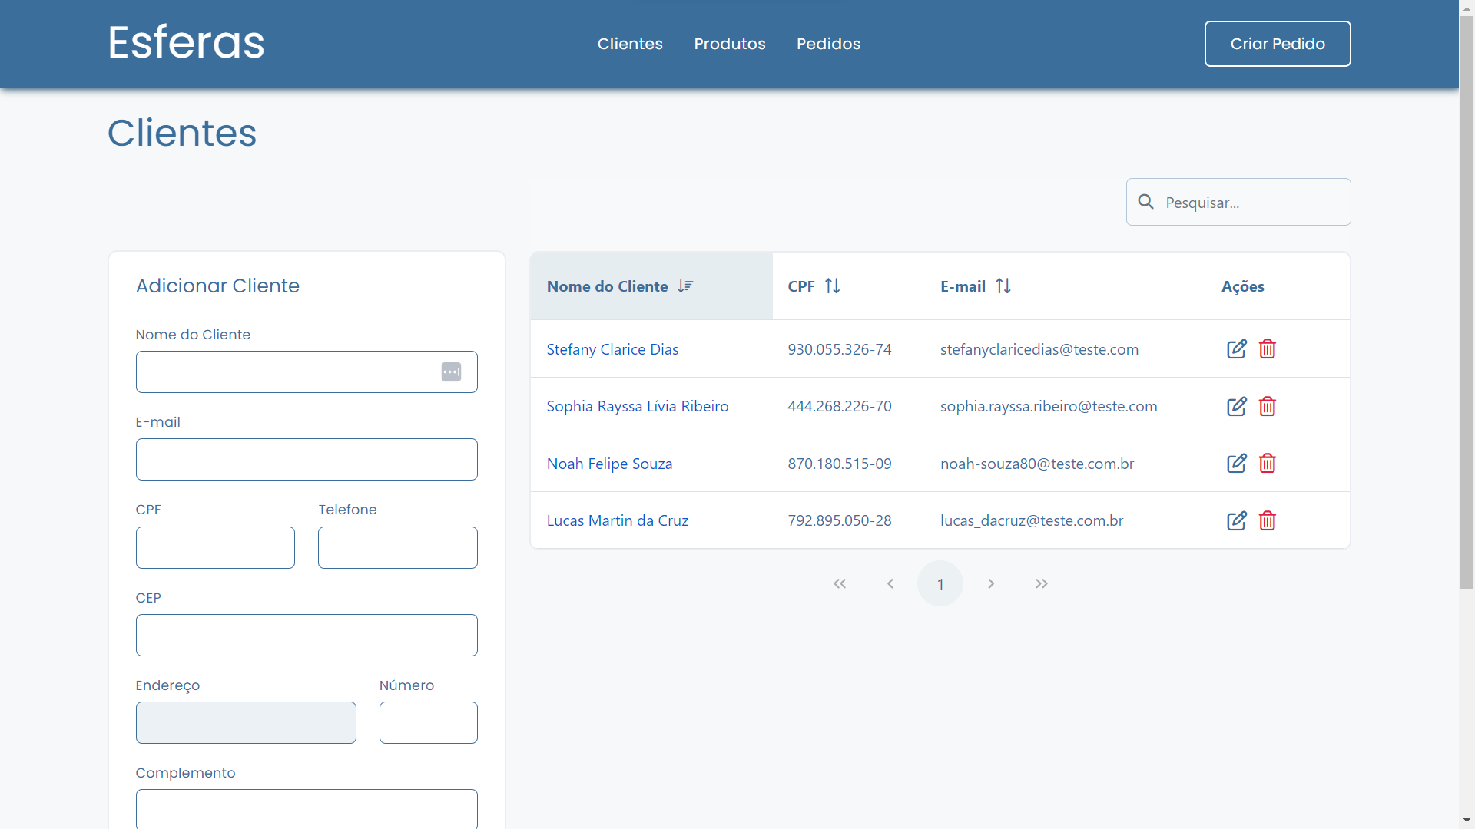Click the CEP input field
This screenshot has width=1475, height=829.
pyautogui.click(x=307, y=635)
